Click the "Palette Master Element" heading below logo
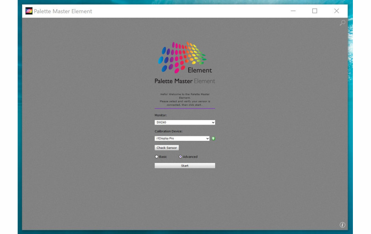This screenshot has height=234, width=371. point(185,81)
